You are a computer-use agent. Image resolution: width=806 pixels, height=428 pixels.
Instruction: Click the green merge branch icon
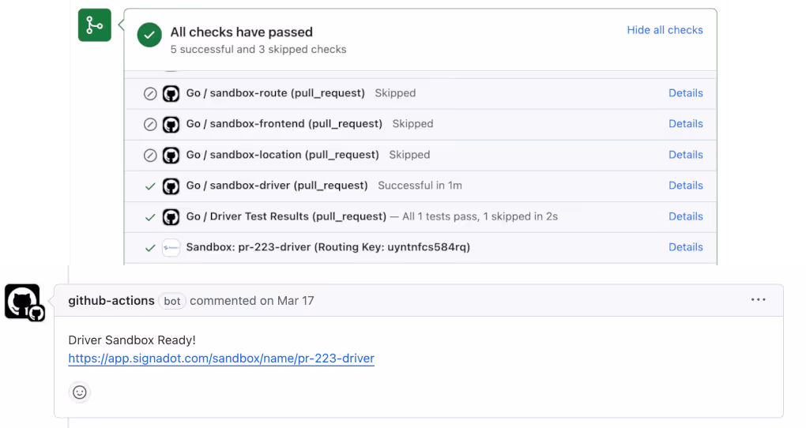click(95, 25)
